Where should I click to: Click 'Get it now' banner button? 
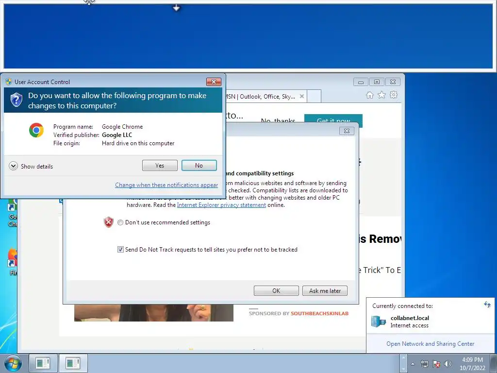(333, 120)
